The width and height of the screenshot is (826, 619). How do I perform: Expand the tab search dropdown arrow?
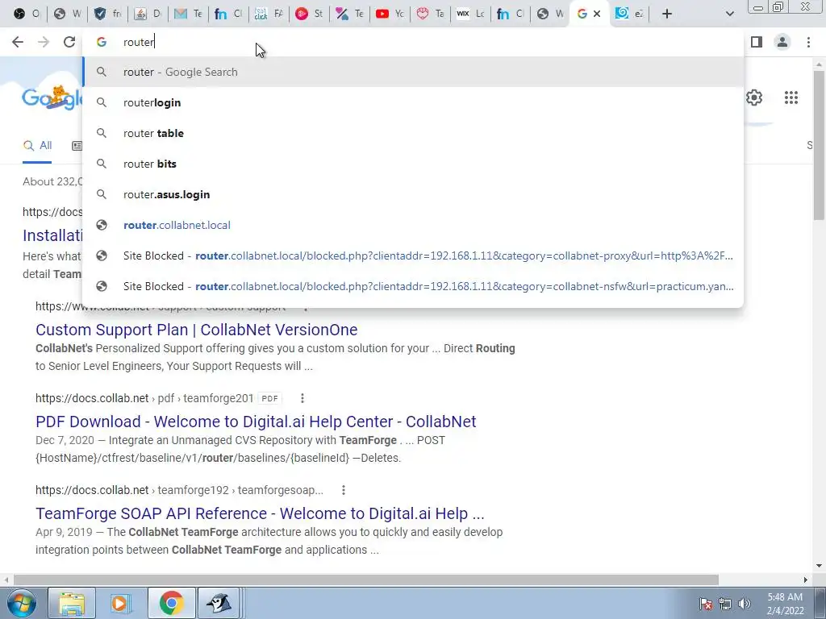(x=729, y=14)
